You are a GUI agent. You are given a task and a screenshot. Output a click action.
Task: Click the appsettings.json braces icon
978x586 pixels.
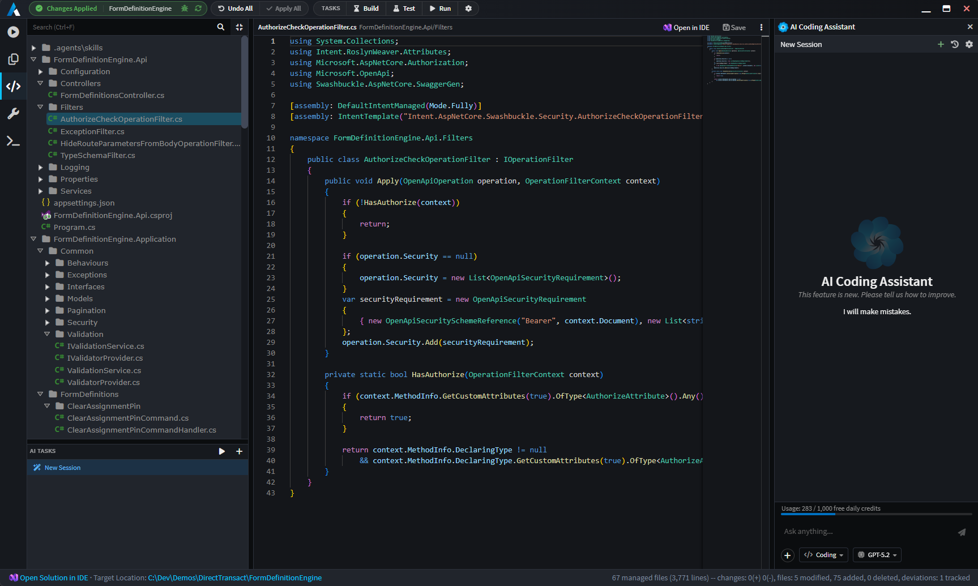tap(46, 203)
